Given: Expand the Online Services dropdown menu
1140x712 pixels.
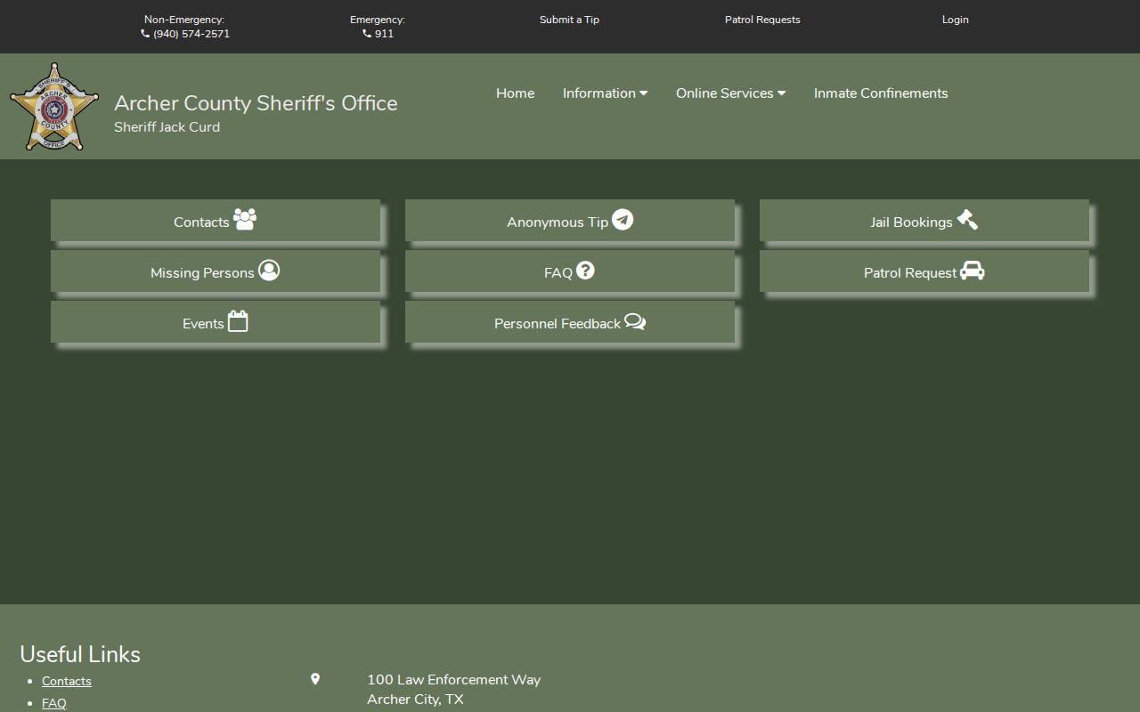Looking at the screenshot, I should pos(730,93).
